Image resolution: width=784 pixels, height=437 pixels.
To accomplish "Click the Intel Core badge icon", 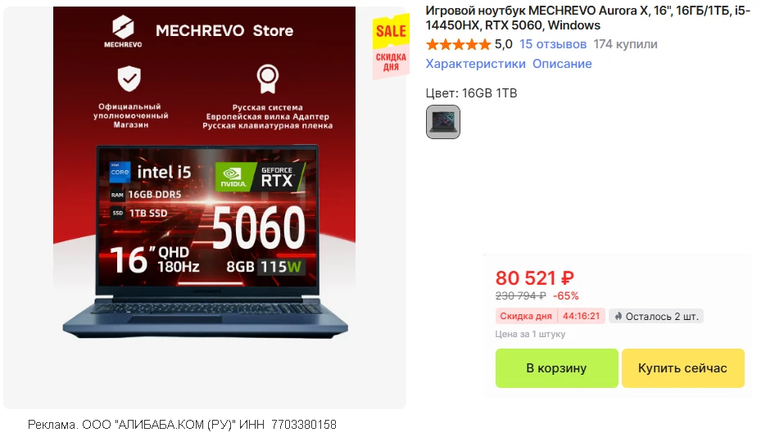I will (x=120, y=173).
